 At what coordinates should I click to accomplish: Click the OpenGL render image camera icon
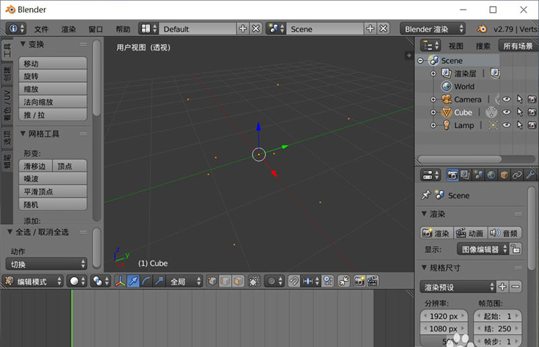point(359,282)
